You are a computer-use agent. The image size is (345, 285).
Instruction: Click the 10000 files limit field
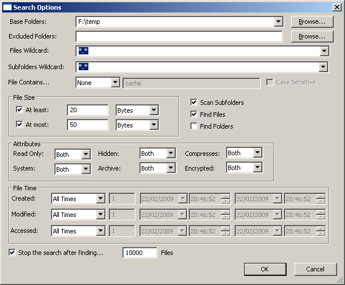140,253
